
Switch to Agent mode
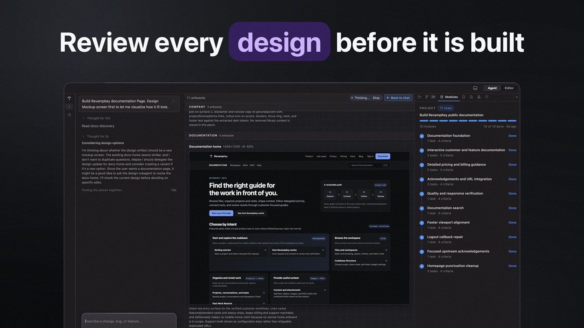[x=492, y=88]
